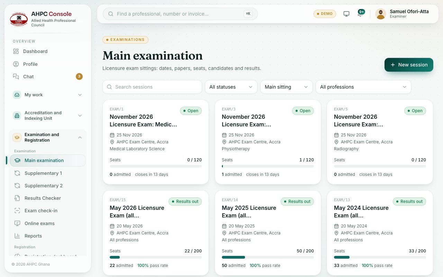
Task: Open Main examination in the sidebar
Action: pyautogui.click(x=48, y=160)
